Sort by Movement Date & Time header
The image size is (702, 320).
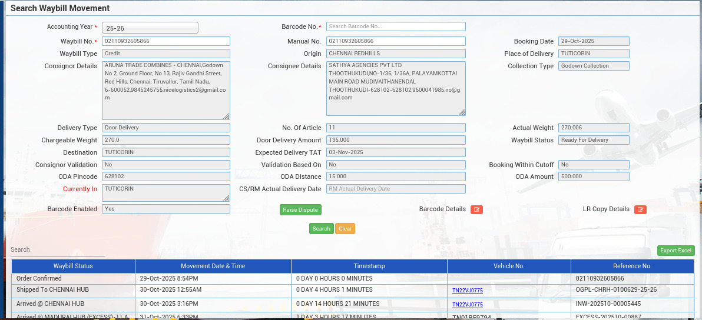213,266
